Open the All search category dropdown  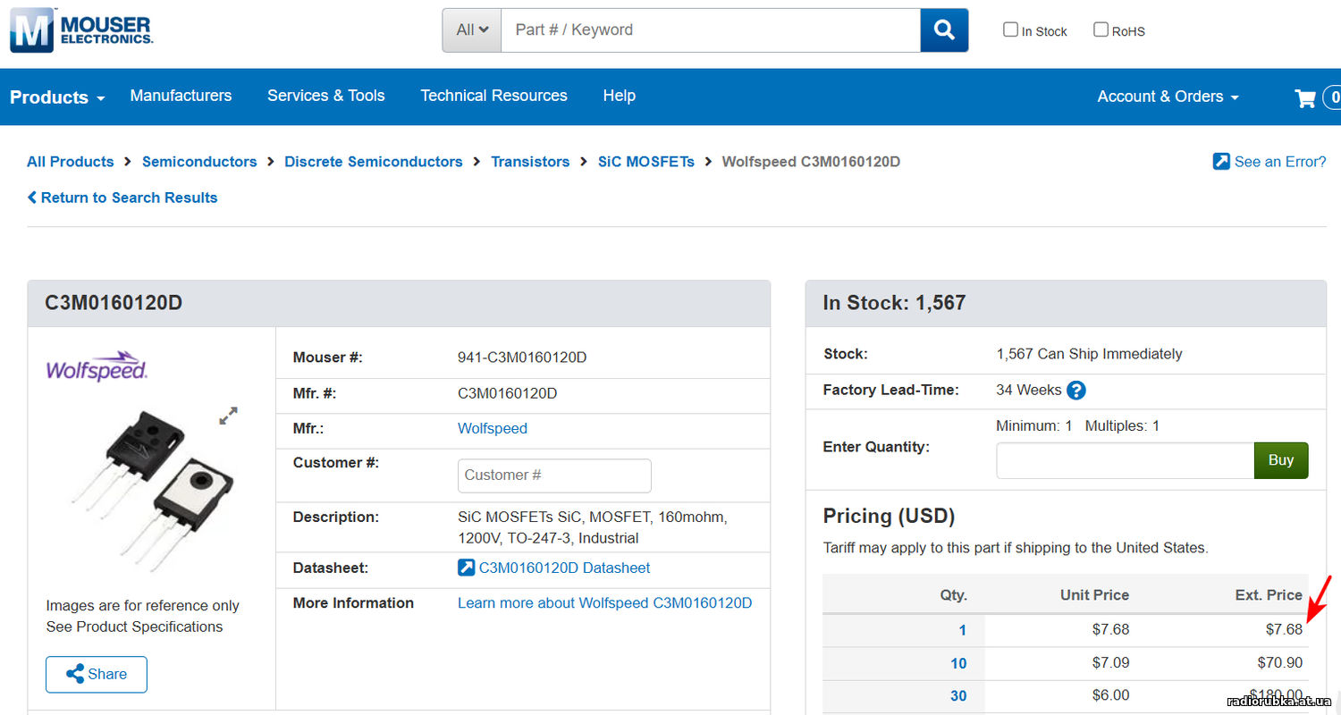[472, 30]
